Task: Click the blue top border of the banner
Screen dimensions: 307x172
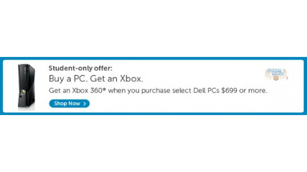Action: (x=153, y=59)
